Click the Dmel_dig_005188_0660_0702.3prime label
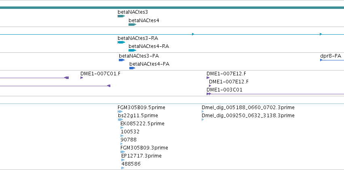 (248, 108)
